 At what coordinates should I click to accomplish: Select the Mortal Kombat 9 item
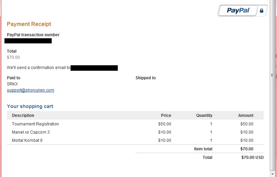point(27,140)
